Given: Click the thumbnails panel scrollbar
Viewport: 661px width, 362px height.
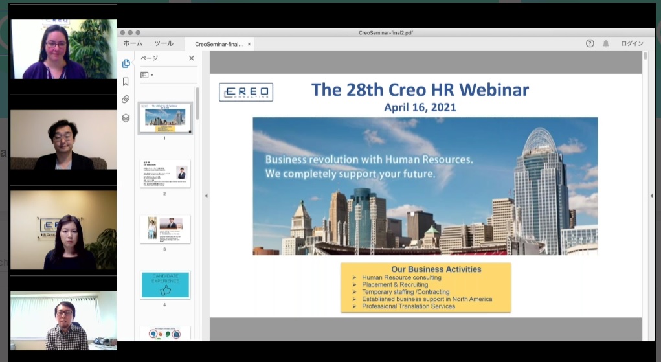Looking at the screenshot, I should pyautogui.click(x=197, y=104).
